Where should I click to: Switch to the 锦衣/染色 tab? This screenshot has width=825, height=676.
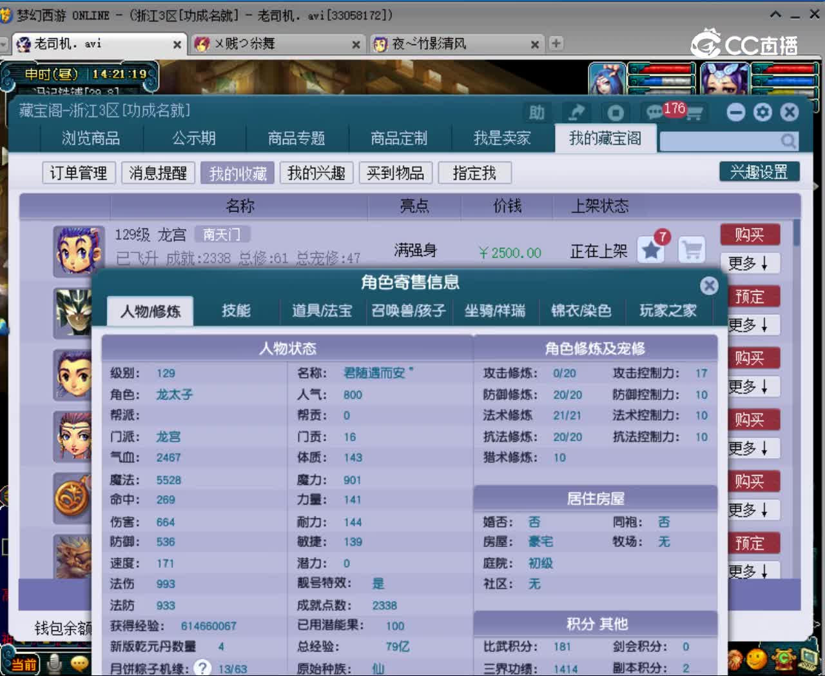pyautogui.click(x=581, y=311)
